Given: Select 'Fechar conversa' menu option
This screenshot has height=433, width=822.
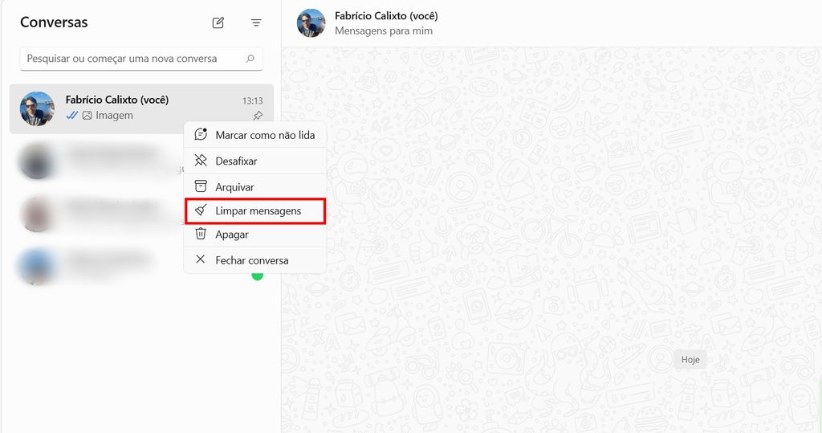Looking at the screenshot, I should (x=254, y=259).
